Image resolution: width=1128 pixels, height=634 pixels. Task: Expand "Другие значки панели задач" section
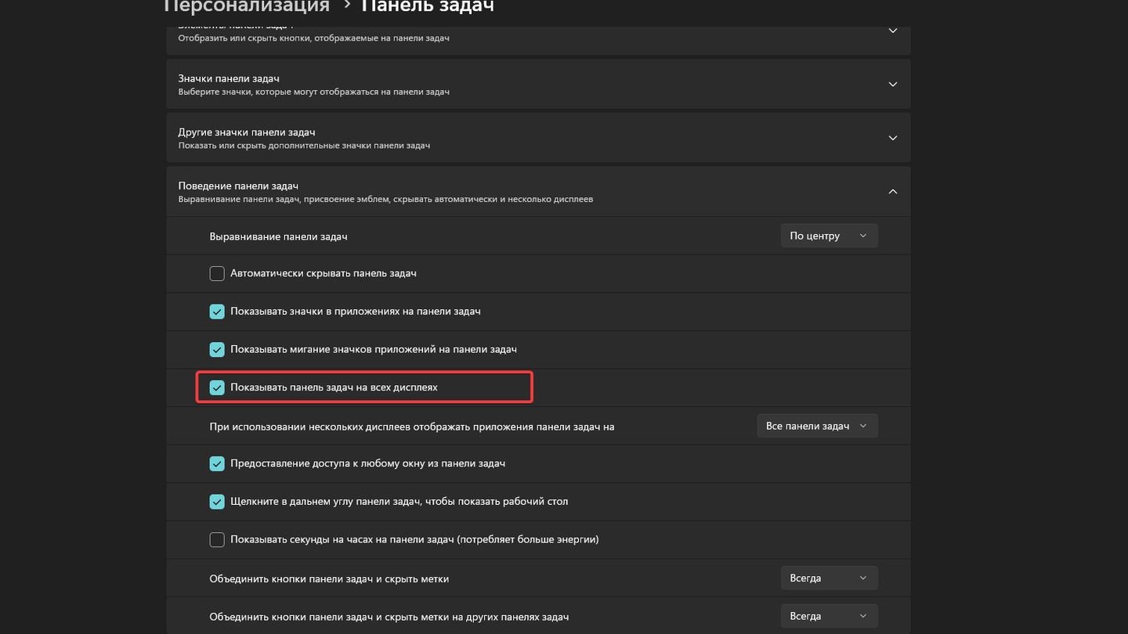tap(892, 138)
